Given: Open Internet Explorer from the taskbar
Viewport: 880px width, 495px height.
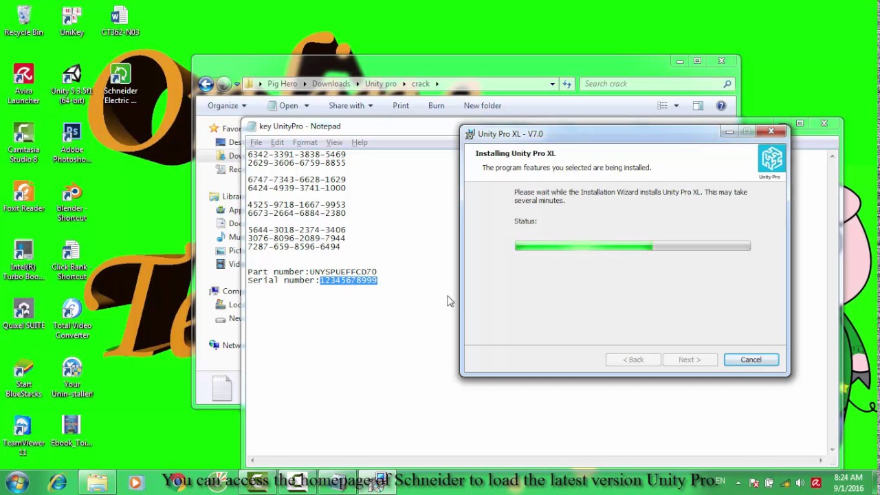Looking at the screenshot, I should click(x=58, y=483).
